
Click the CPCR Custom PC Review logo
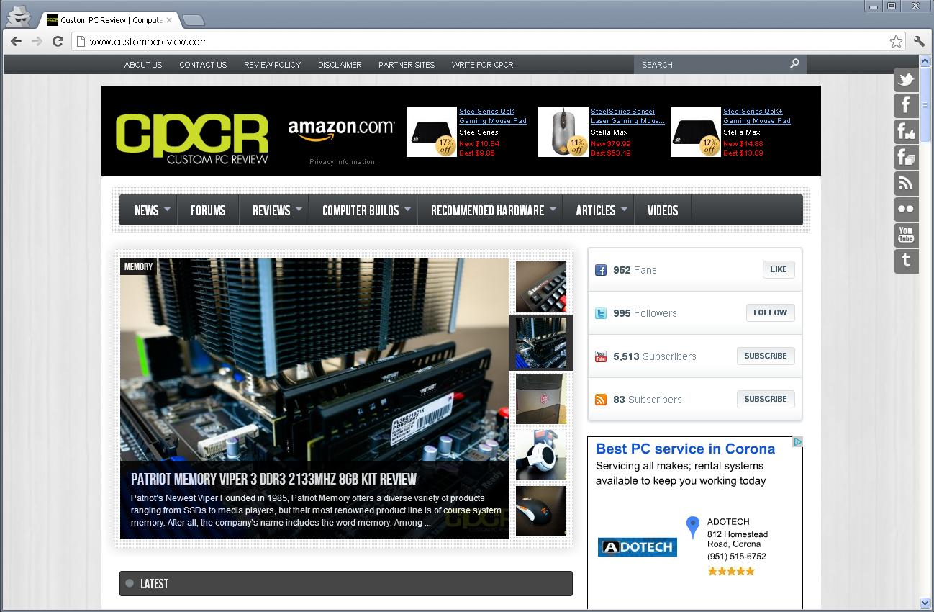point(191,138)
